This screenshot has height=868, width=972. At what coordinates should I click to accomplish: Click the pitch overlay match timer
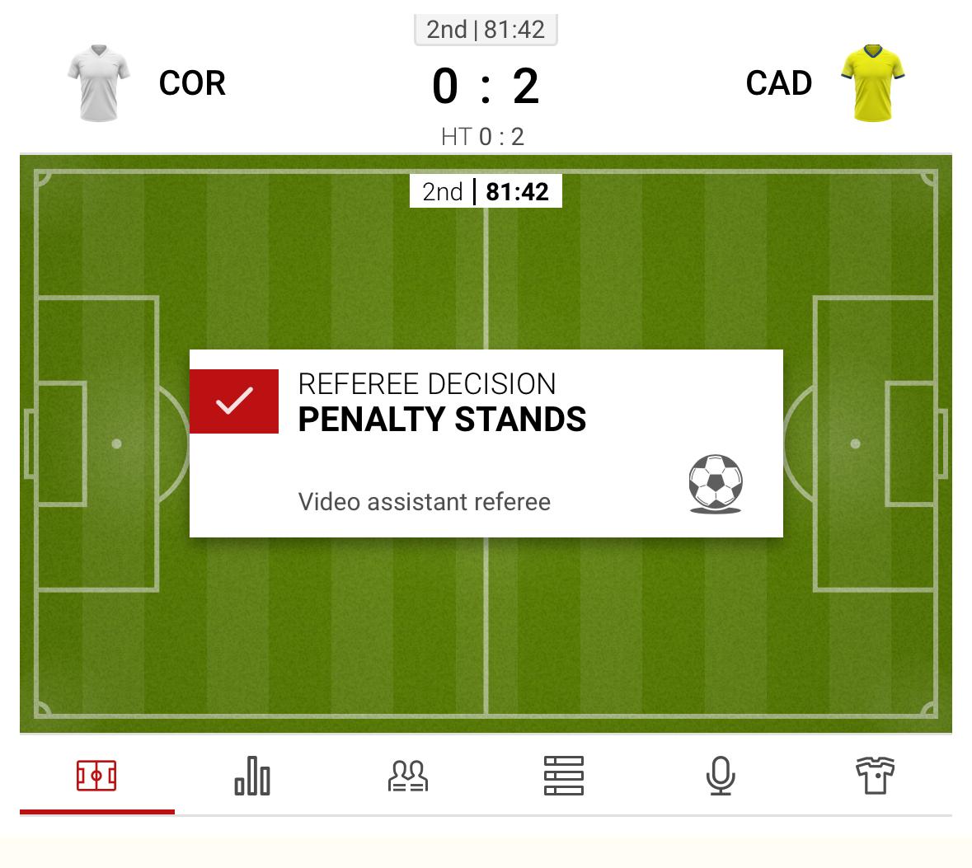pos(486,191)
